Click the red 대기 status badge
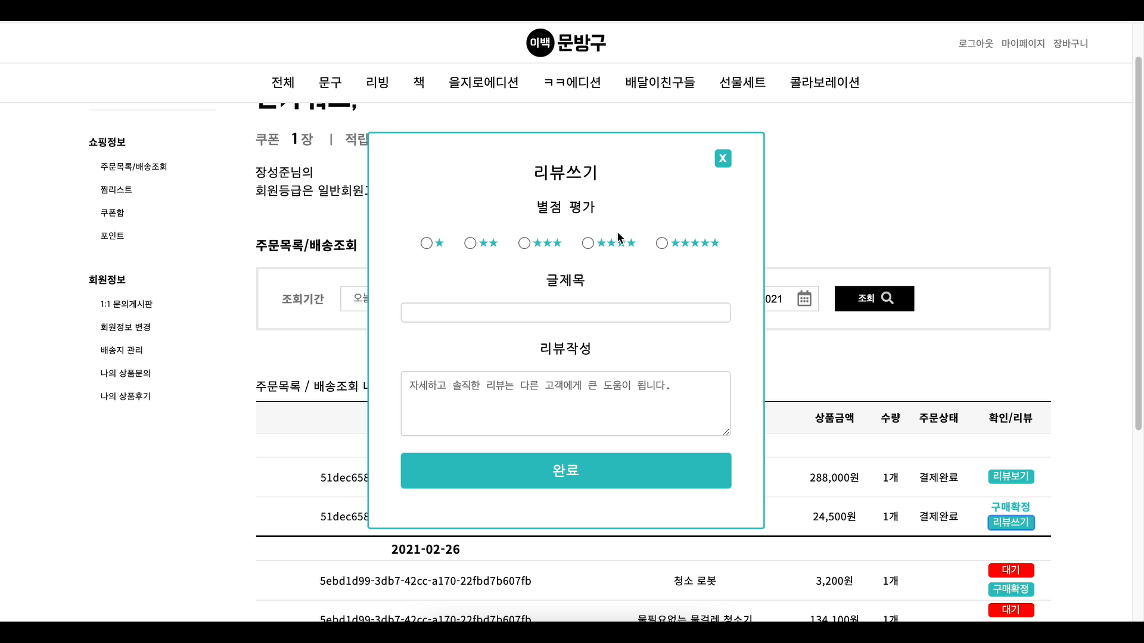 click(x=1011, y=570)
